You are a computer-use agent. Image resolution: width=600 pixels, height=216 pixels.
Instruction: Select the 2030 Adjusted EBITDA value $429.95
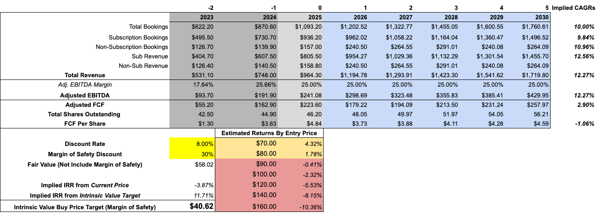tap(528, 95)
